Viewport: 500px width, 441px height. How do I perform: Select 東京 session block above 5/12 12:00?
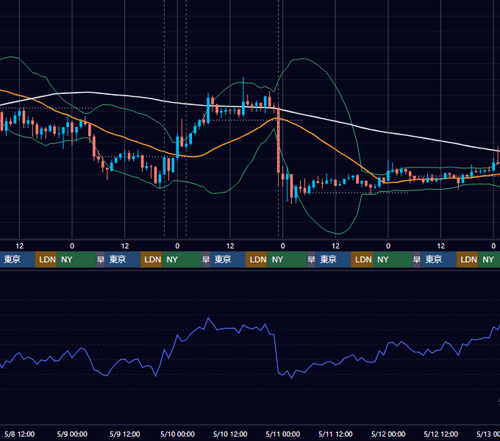(x=438, y=259)
